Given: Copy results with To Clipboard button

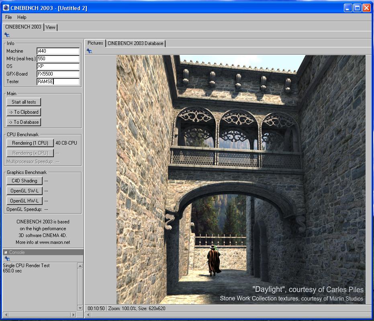Looking at the screenshot, I should coord(24,112).
